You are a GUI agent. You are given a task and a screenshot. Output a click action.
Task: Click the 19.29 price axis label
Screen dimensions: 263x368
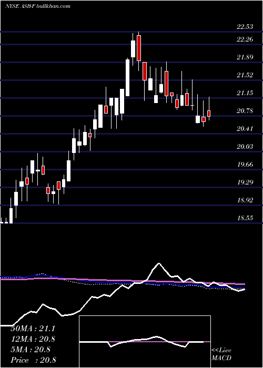(245, 182)
